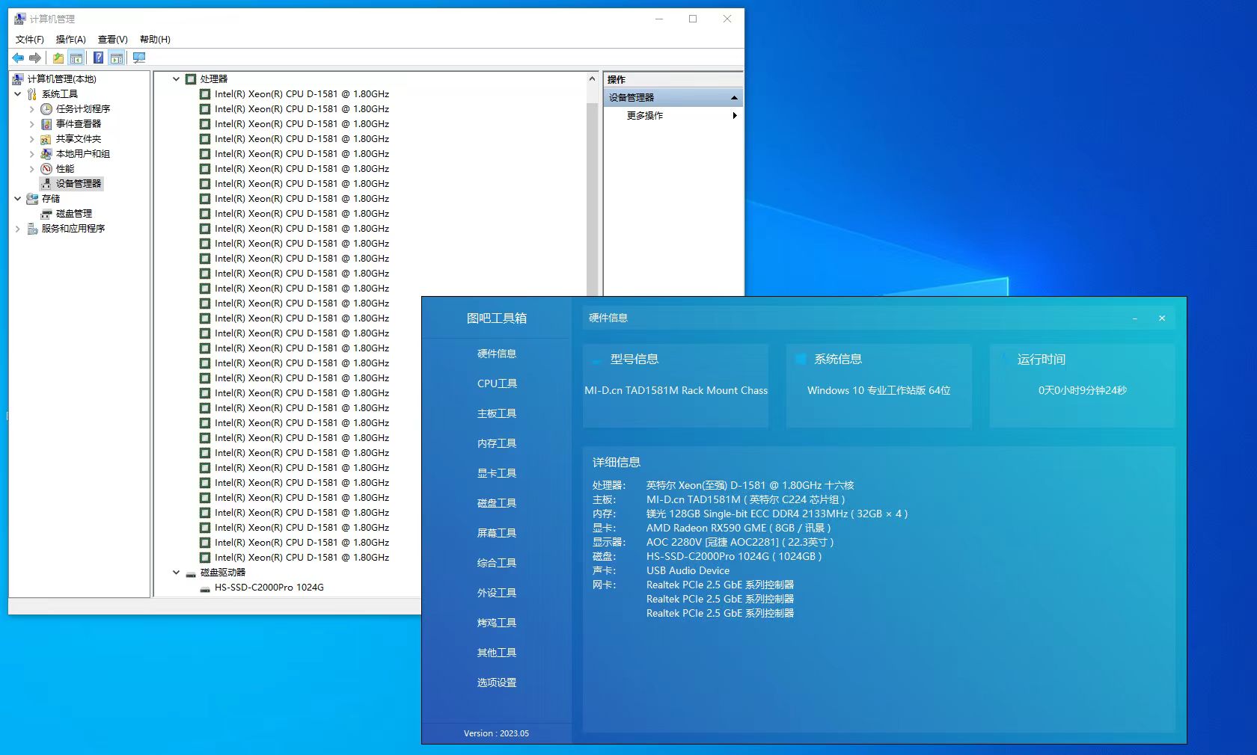Expand the 事件查看器 tree node
This screenshot has width=1257, height=755.
(31, 123)
